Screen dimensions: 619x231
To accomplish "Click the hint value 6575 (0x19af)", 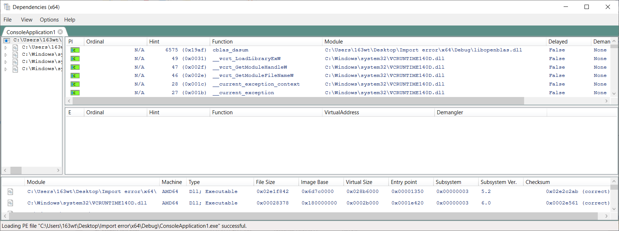I will tap(186, 50).
